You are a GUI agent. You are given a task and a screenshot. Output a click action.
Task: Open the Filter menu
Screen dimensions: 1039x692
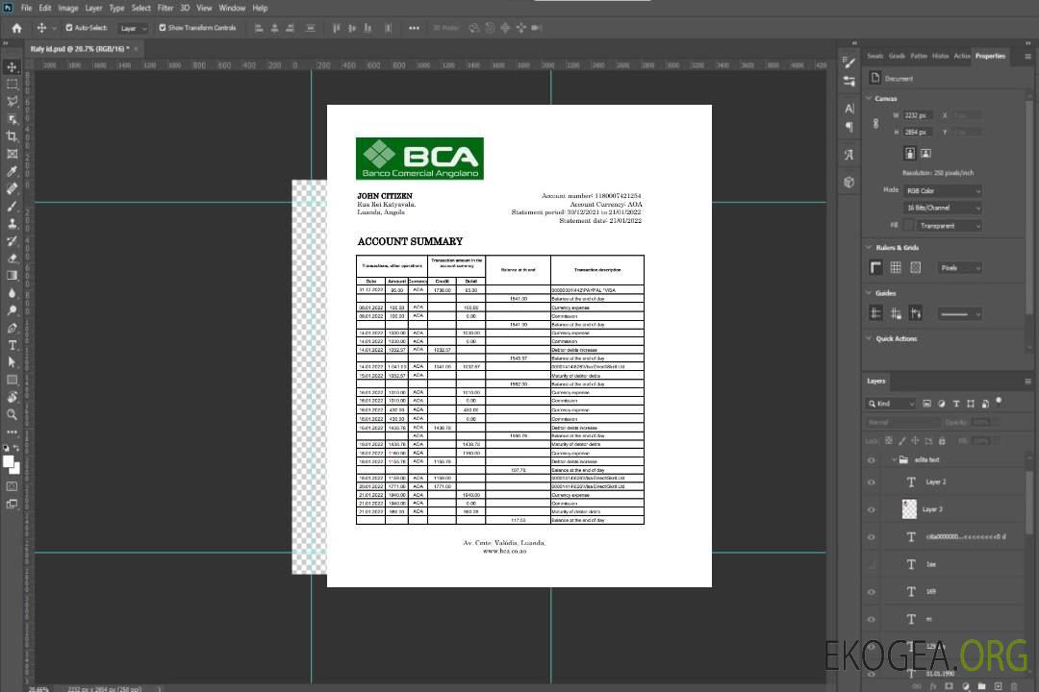[x=165, y=8]
